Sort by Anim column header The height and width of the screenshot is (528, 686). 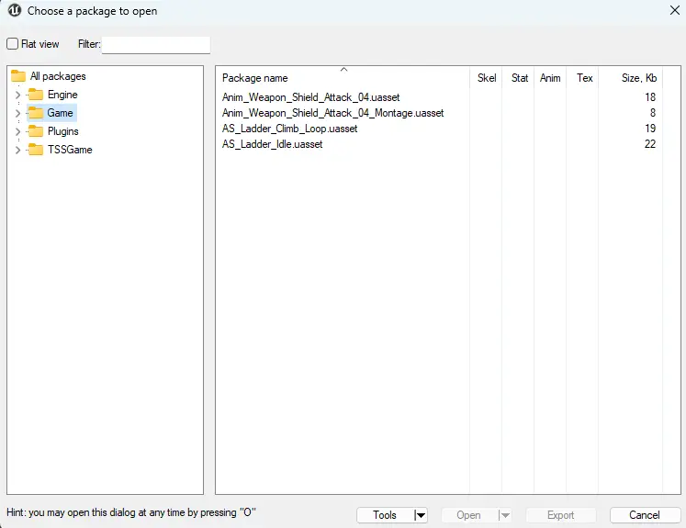click(550, 78)
